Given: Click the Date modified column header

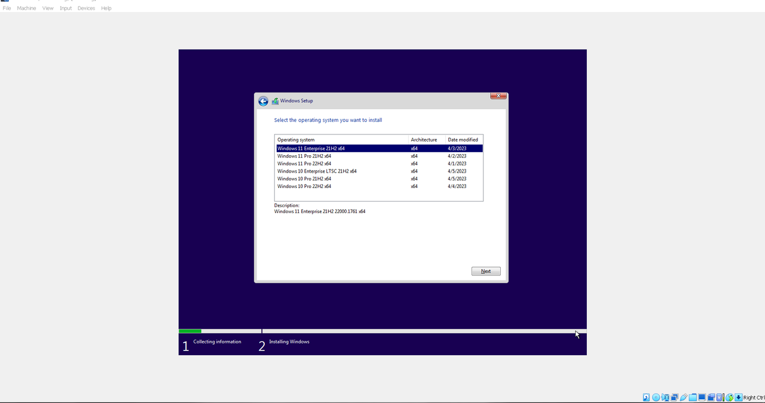Looking at the screenshot, I should [x=464, y=140].
